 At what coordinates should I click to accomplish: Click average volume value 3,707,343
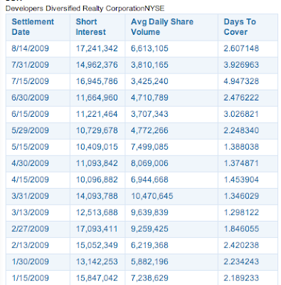point(149,114)
